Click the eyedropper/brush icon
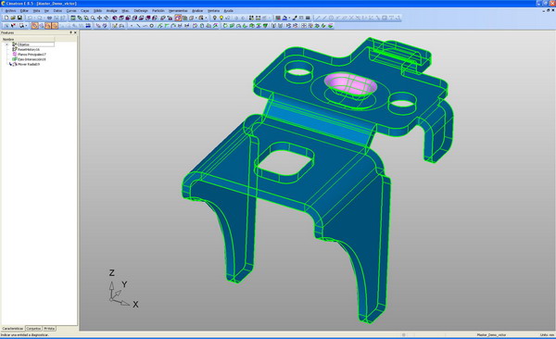This screenshot has width=556, height=339. [x=295, y=18]
